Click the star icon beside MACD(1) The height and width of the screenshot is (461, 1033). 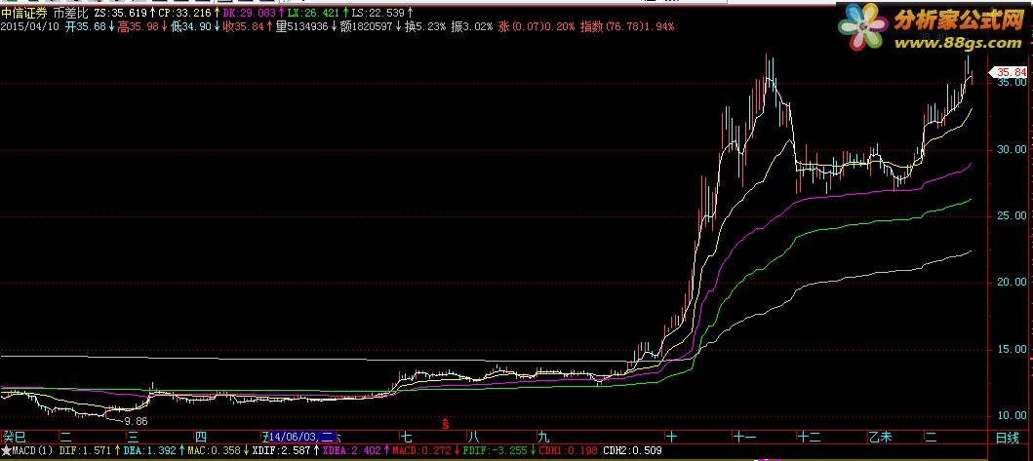(x=5, y=451)
